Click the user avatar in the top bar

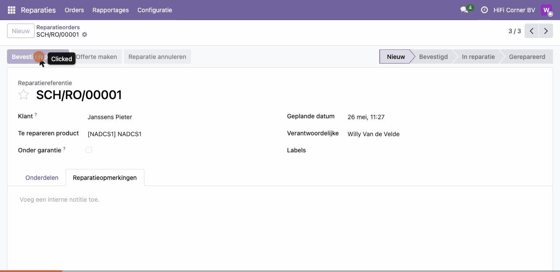pos(546,10)
